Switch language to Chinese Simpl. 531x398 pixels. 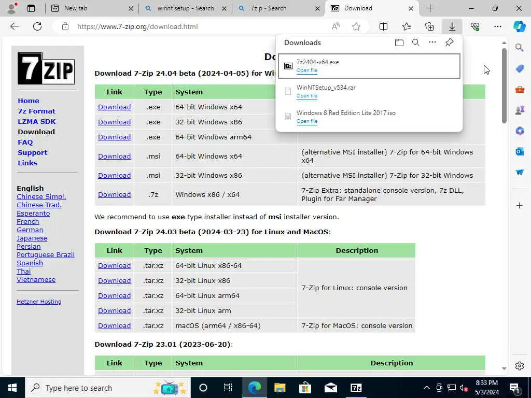41,196
